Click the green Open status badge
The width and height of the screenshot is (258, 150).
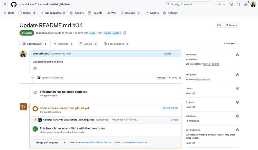(27, 33)
